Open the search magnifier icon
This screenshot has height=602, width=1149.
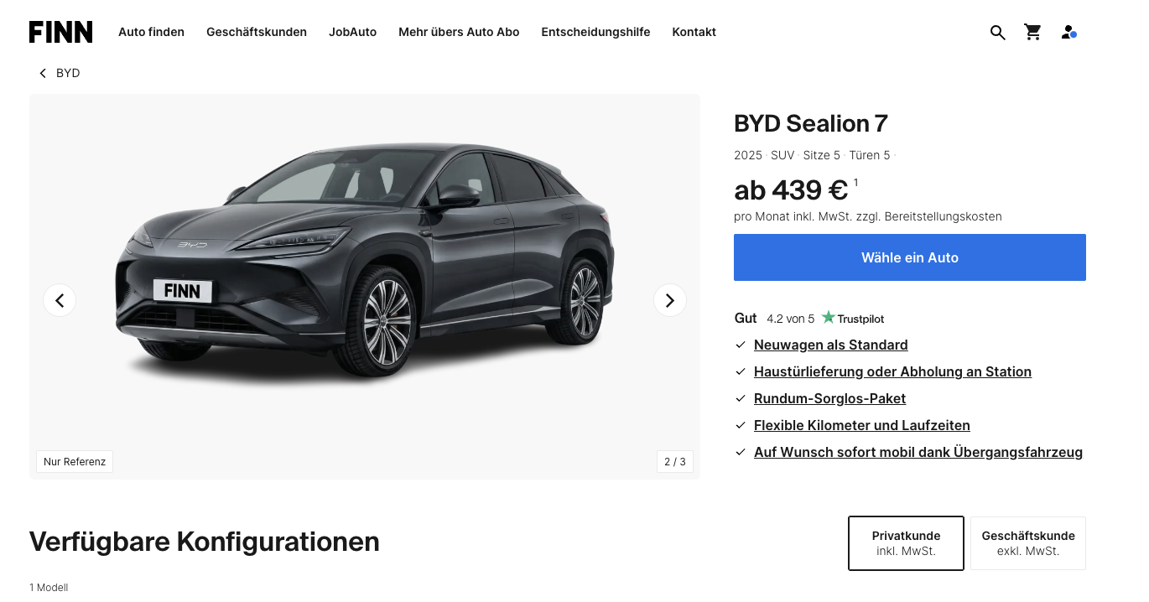[x=997, y=33]
